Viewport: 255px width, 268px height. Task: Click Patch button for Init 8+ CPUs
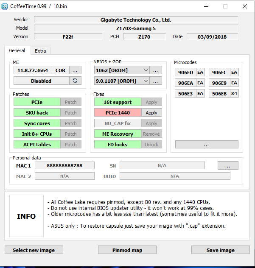(71, 134)
